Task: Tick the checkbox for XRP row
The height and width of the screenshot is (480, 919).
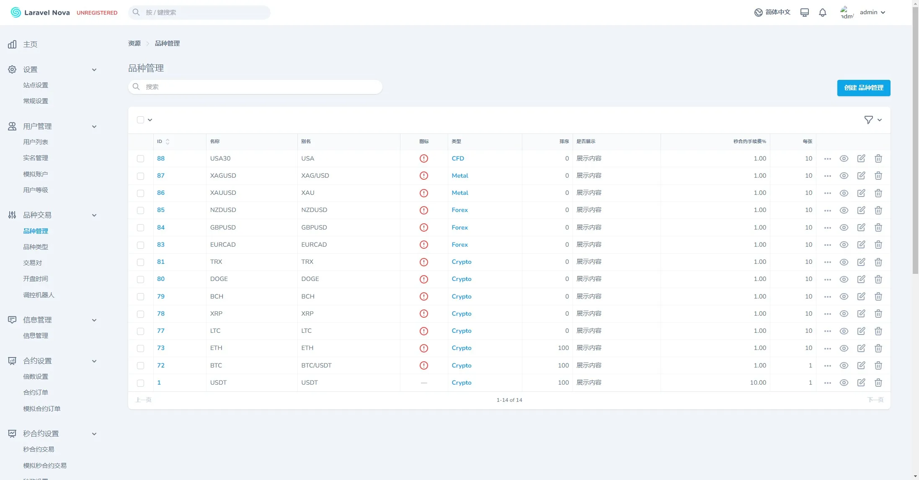Action: (x=140, y=314)
